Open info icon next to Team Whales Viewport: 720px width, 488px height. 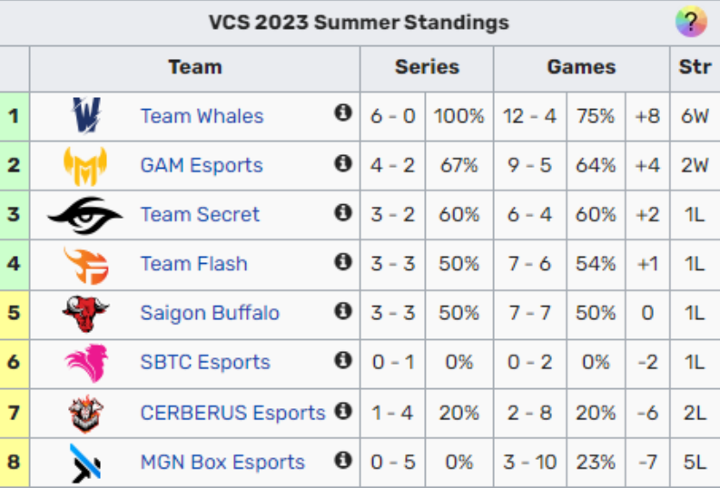click(343, 113)
